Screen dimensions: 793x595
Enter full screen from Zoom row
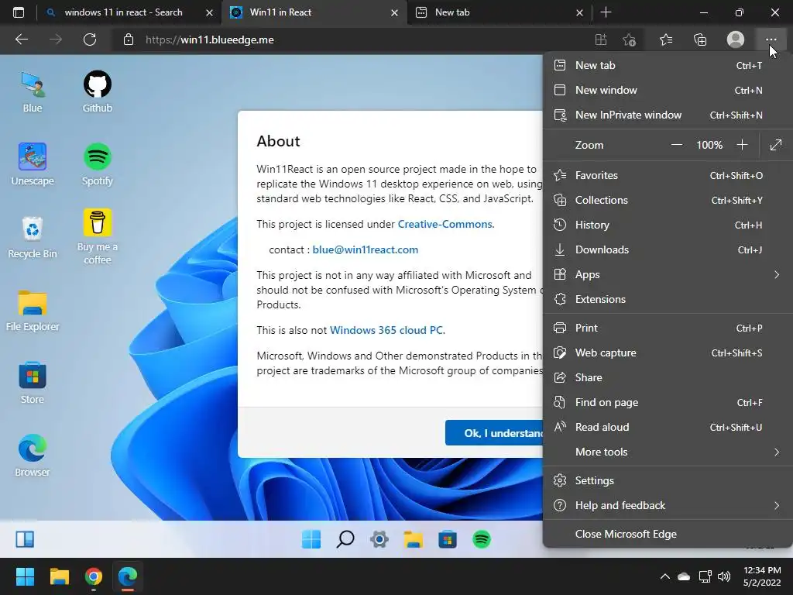point(776,145)
